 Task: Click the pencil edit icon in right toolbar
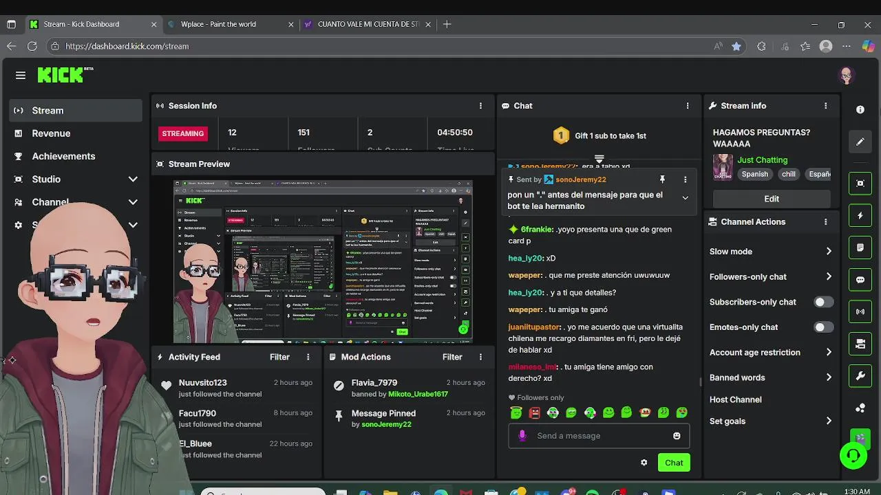[860, 142]
